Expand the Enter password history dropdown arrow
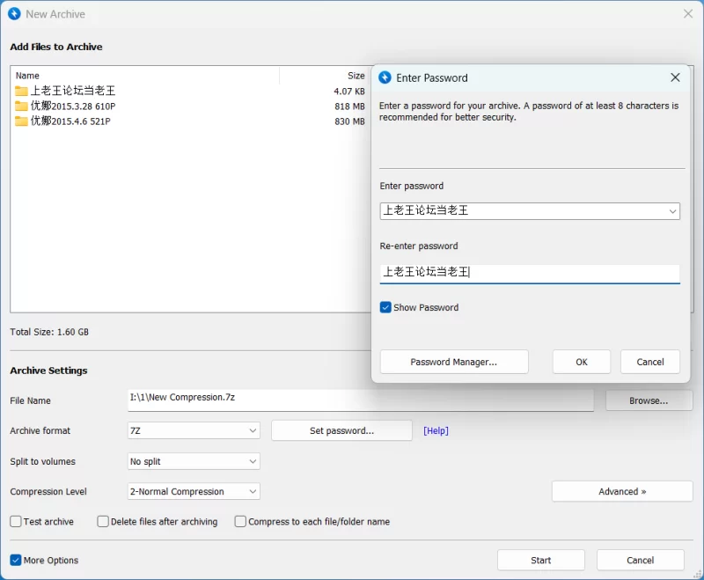 [672, 211]
